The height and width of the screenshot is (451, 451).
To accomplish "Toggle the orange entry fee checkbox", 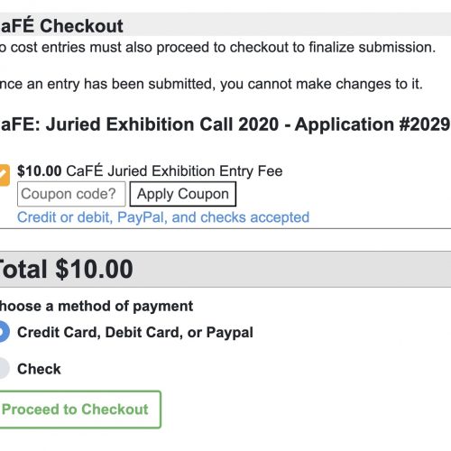I will tap(5, 175).
